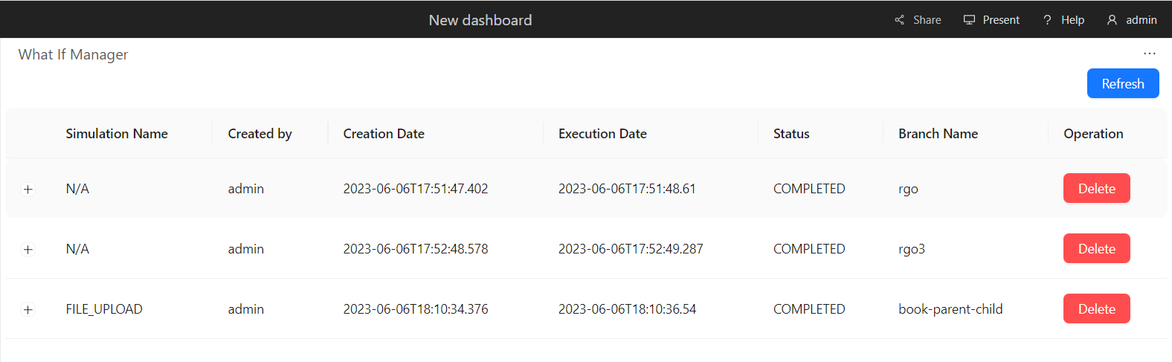
Task: Expand the FILE_UPLOAD simulation row
Action: (28, 309)
